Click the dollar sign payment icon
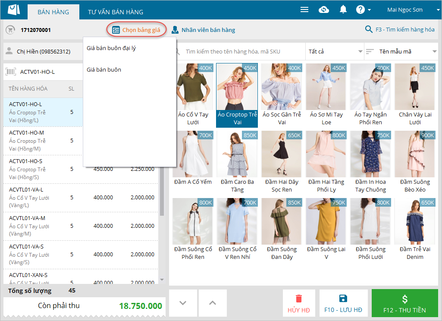Screen dimensions: 442x321 [x=404, y=299]
